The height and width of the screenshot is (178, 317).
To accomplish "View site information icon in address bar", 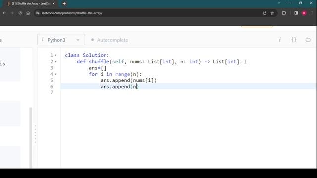I will [38, 13].
